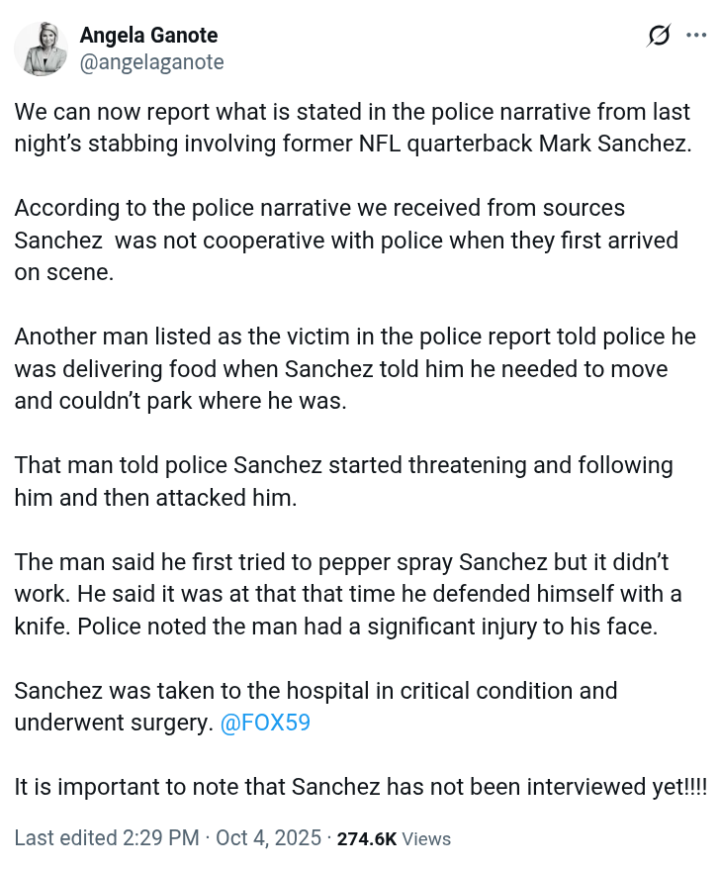
Task: Open the @angelaganote handle link
Action: 151,62
